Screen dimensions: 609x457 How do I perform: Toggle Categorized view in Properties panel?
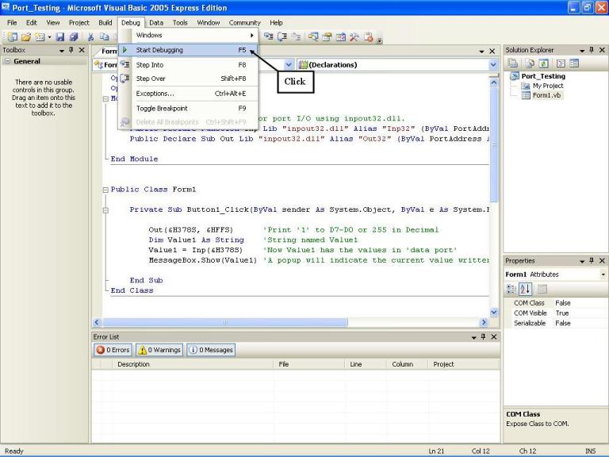(511, 289)
